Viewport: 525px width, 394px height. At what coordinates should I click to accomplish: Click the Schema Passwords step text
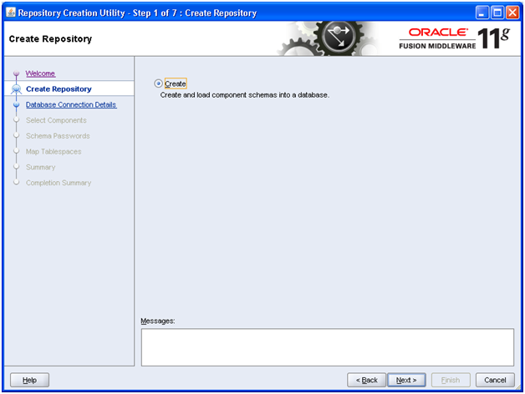(x=58, y=136)
